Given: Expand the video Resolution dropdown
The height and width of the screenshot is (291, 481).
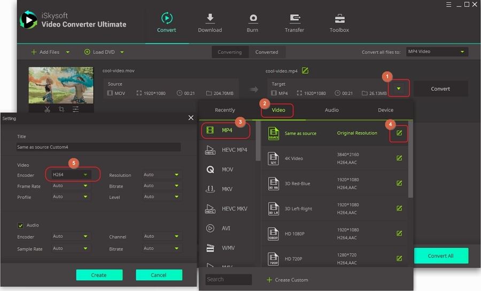Looking at the screenshot, I should click(x=162, y=175).
